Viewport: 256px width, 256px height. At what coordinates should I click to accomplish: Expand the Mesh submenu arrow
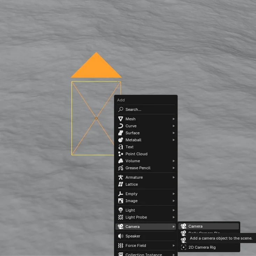coord(174,119)
